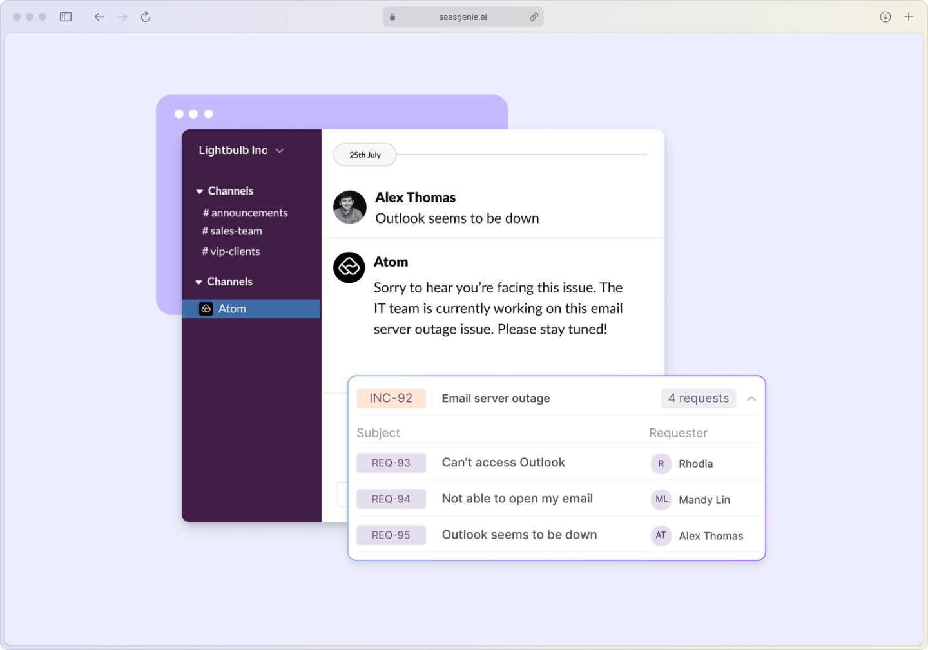Viewport: 928px width, 650px height.
Task: Open the Lightbulb Inc workspace dropdown
Action: [280, 150]
